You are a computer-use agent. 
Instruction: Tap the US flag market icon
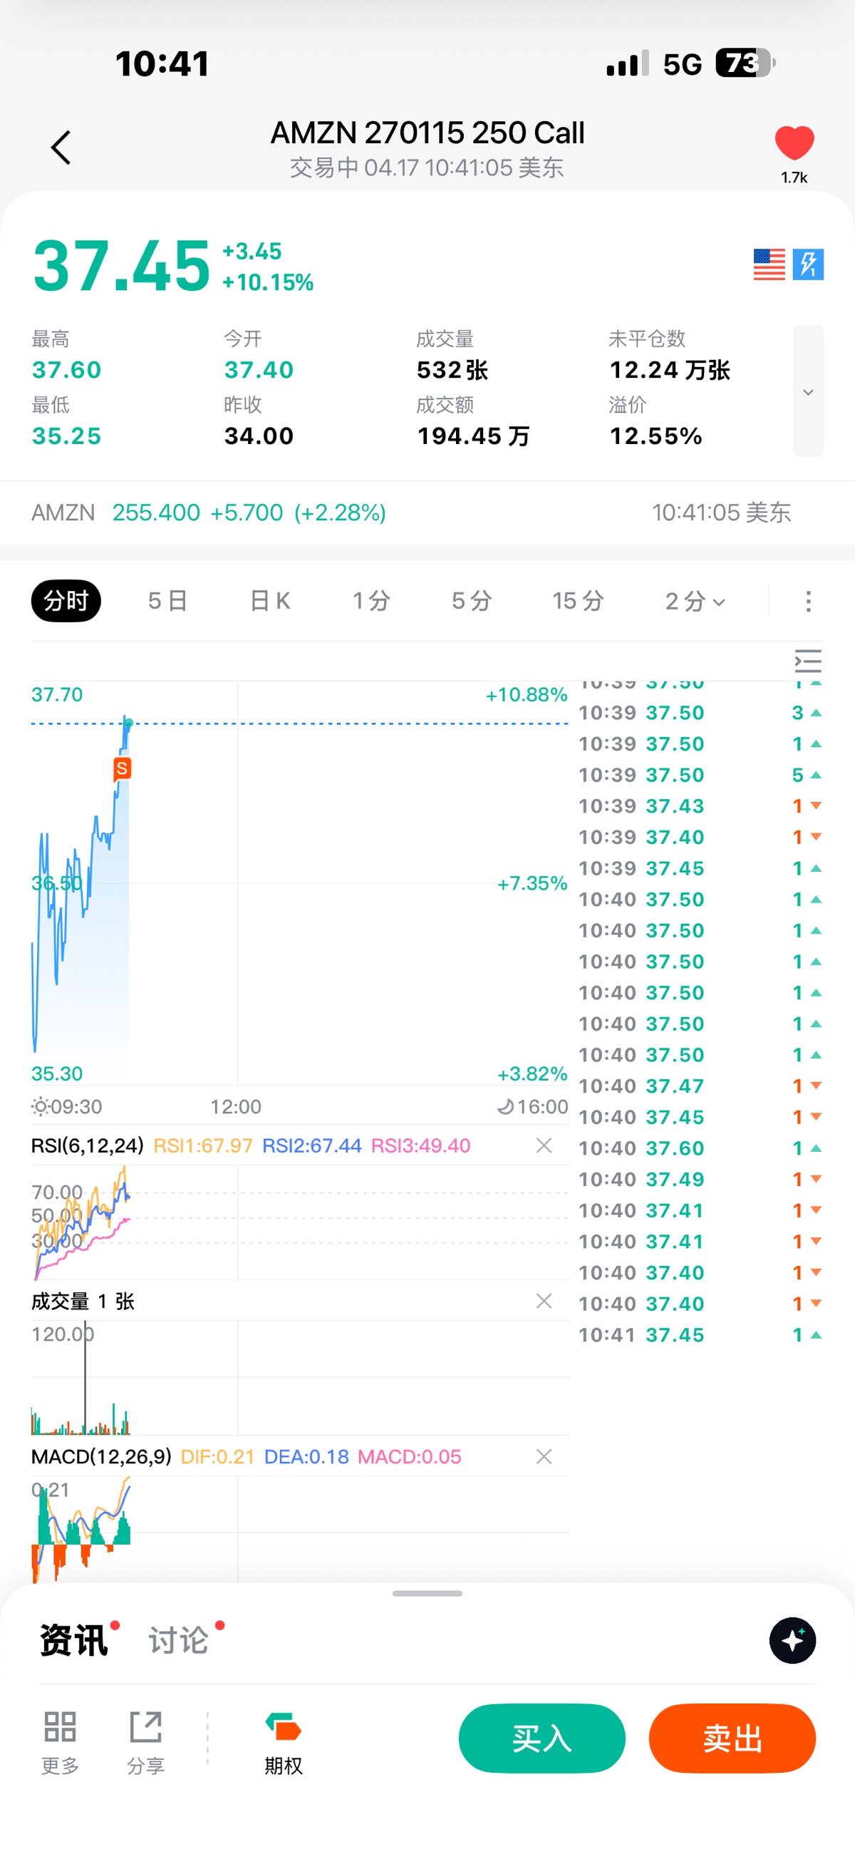coord(768,264)
